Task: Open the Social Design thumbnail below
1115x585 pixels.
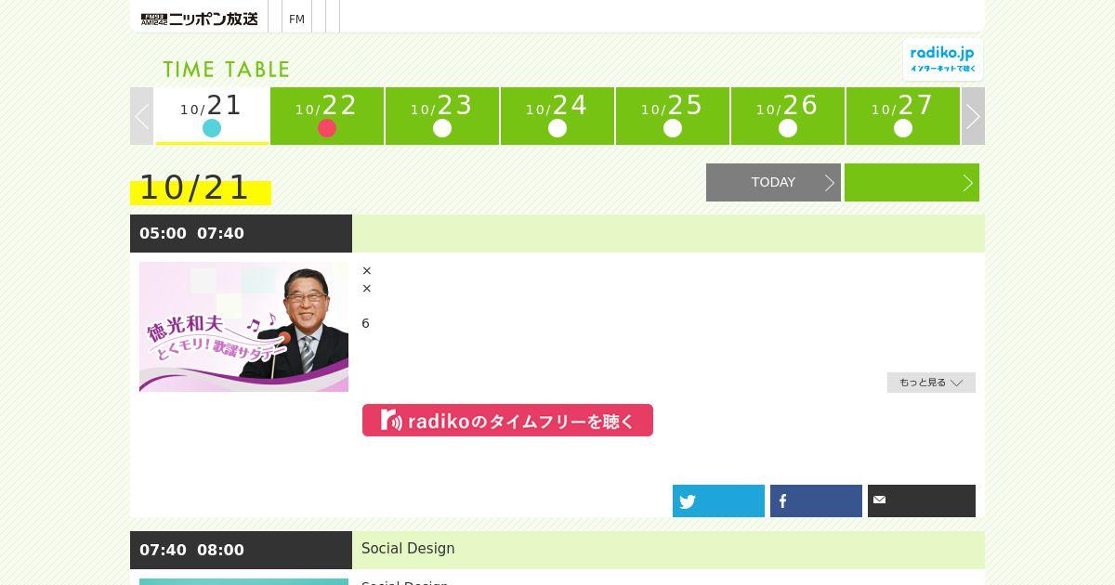Action: [243, 581]
